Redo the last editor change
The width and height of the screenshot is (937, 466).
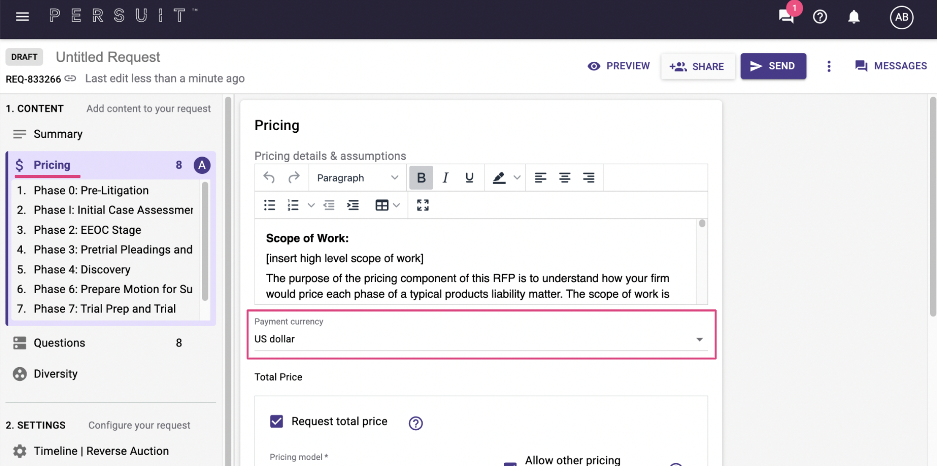(294, 177)
